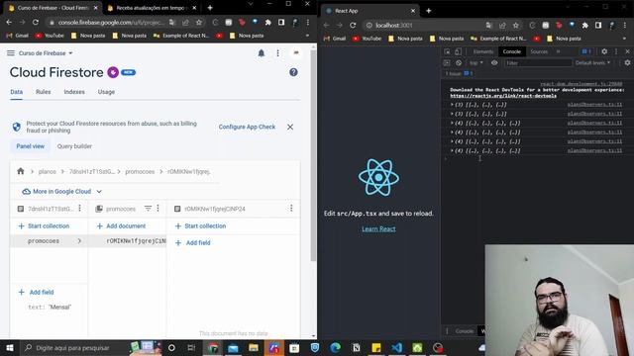This screenshot has width=634, height=356.
Task: Open Firebase notifications bell
Action: [262, 52]
